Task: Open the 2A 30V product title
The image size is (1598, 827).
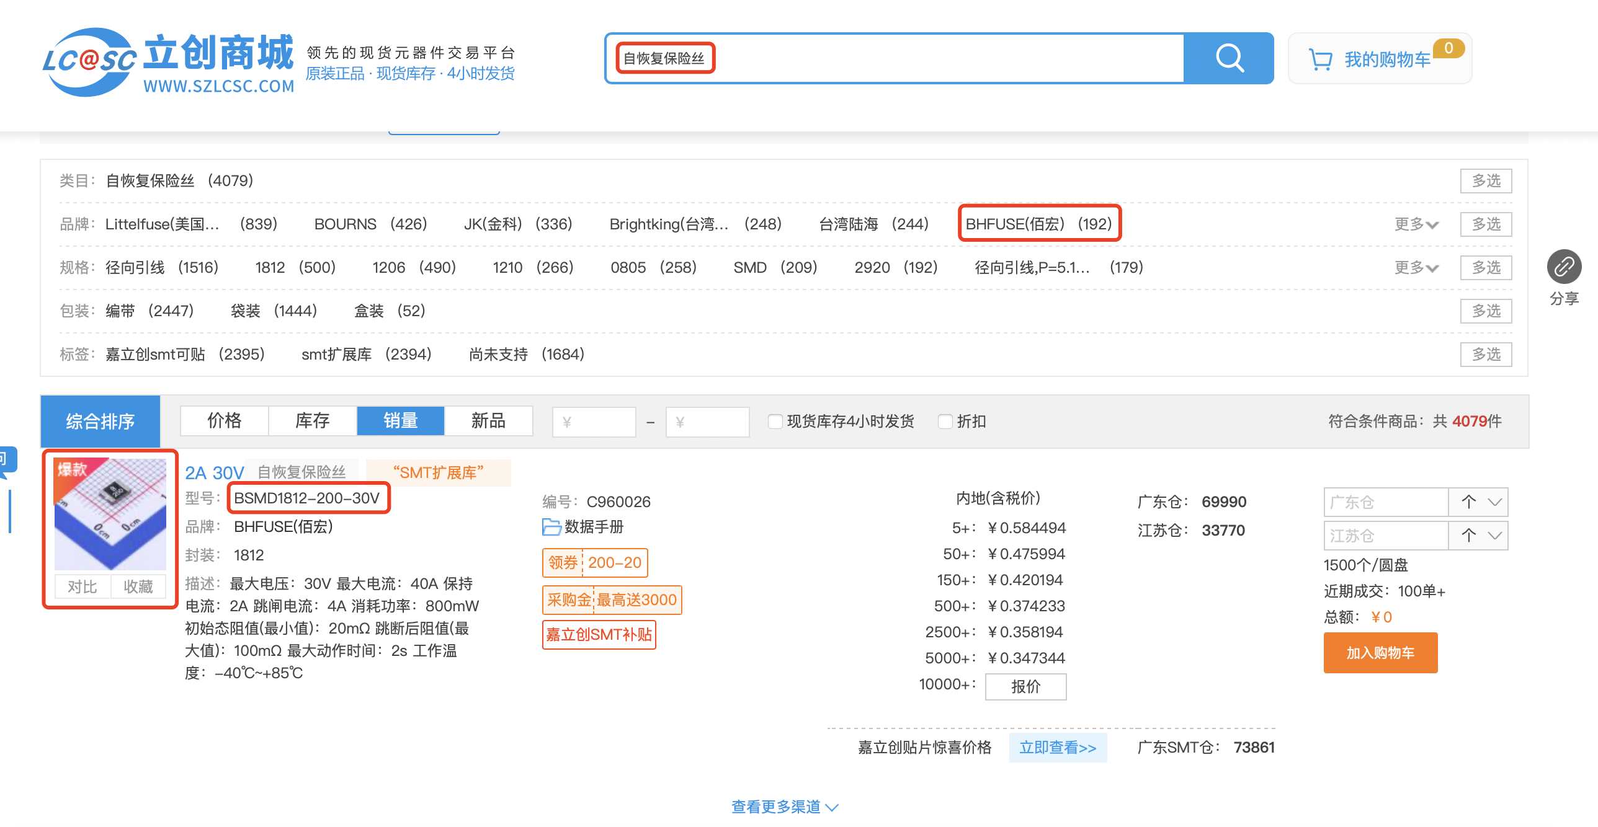Action: tap(215, 473)
